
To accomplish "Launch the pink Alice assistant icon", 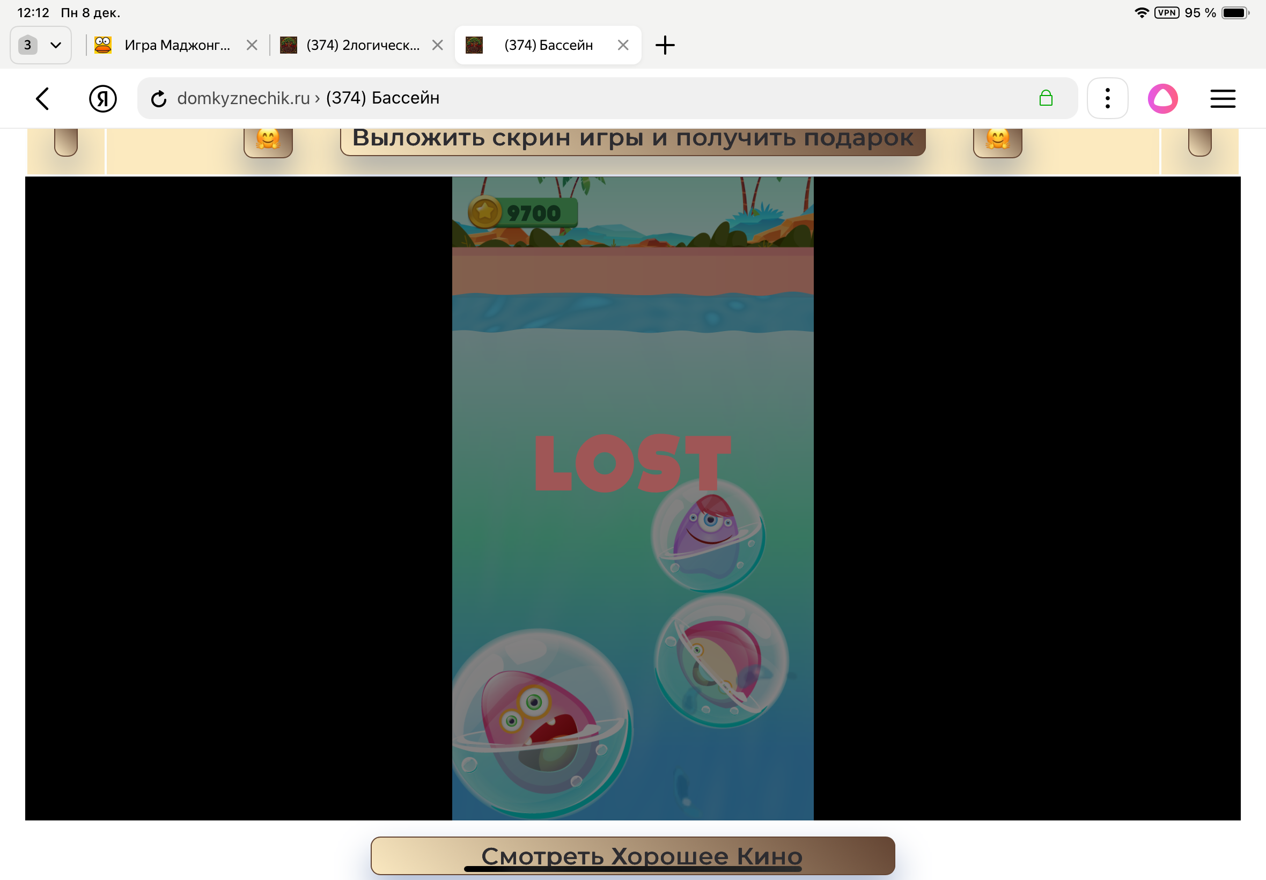I will pos(1162,99).
